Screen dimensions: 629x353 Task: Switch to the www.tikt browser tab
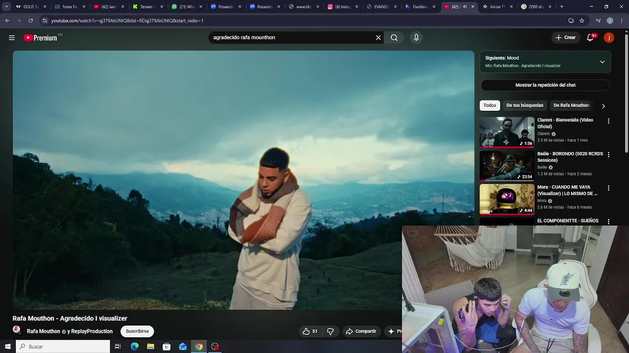(x=304, y=7)
